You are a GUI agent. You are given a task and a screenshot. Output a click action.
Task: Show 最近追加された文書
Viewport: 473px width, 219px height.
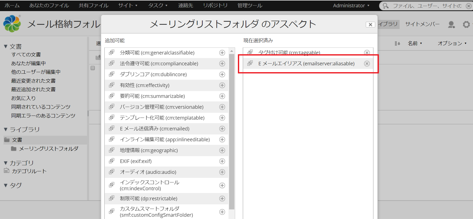point(33,89)
